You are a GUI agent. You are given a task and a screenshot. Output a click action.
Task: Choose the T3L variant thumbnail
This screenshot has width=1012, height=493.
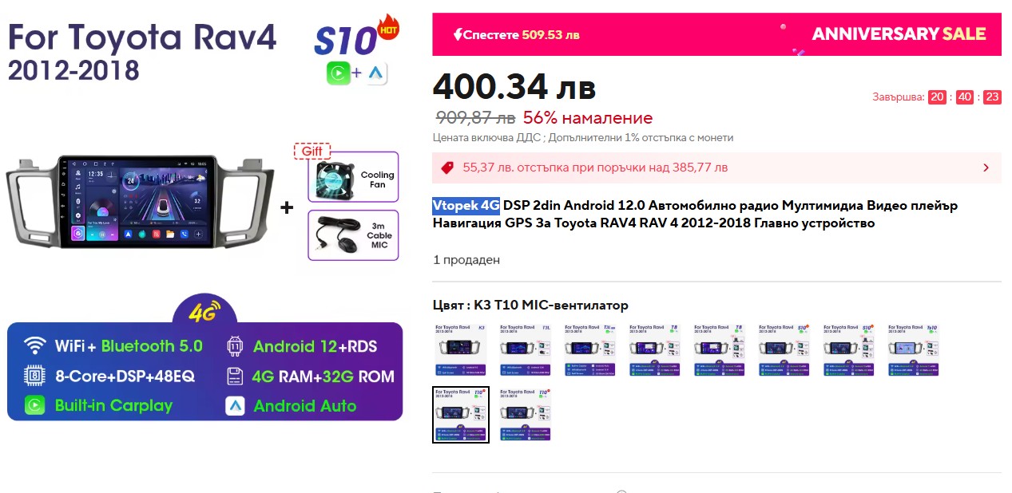[525, 349]
